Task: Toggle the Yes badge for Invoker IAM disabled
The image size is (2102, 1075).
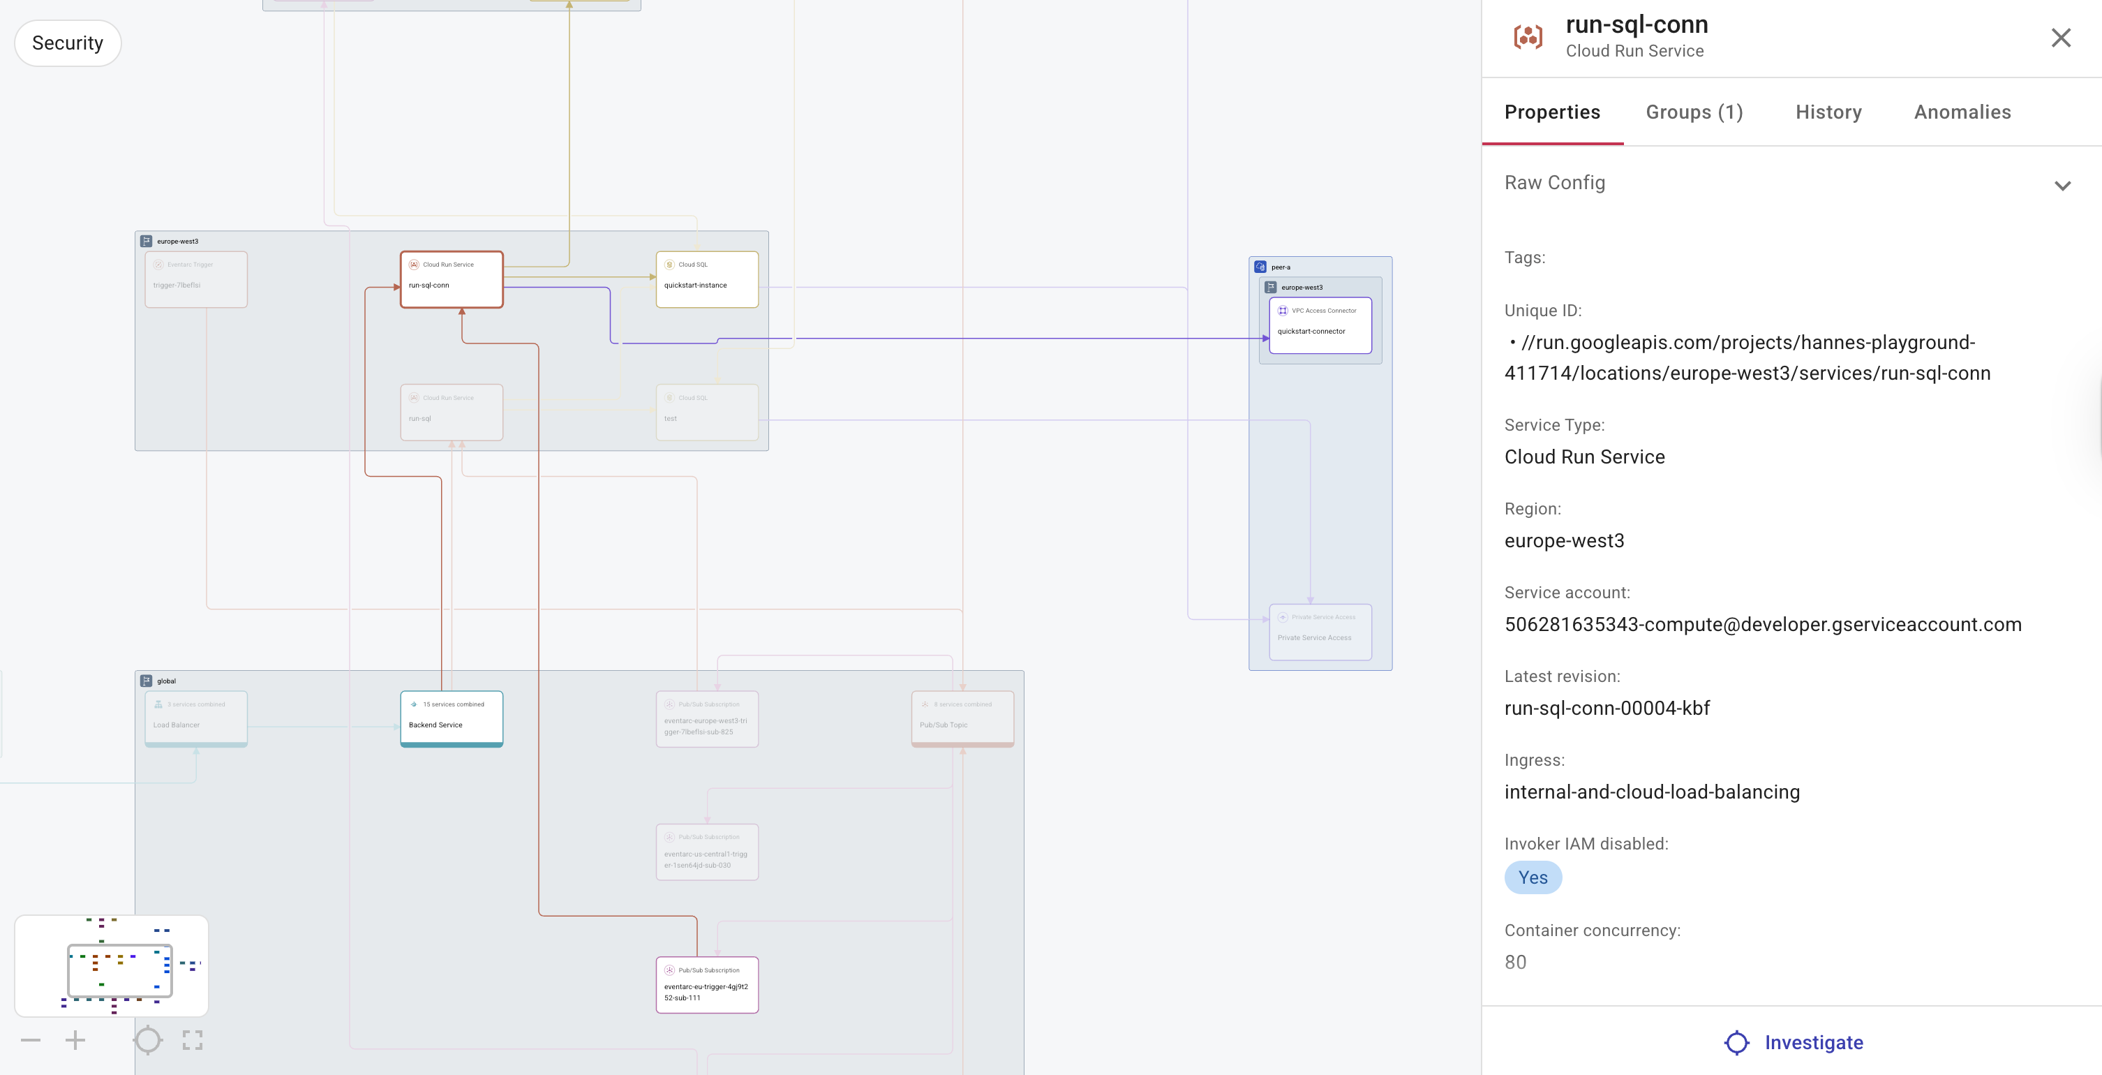Action: pos(1533,877)
